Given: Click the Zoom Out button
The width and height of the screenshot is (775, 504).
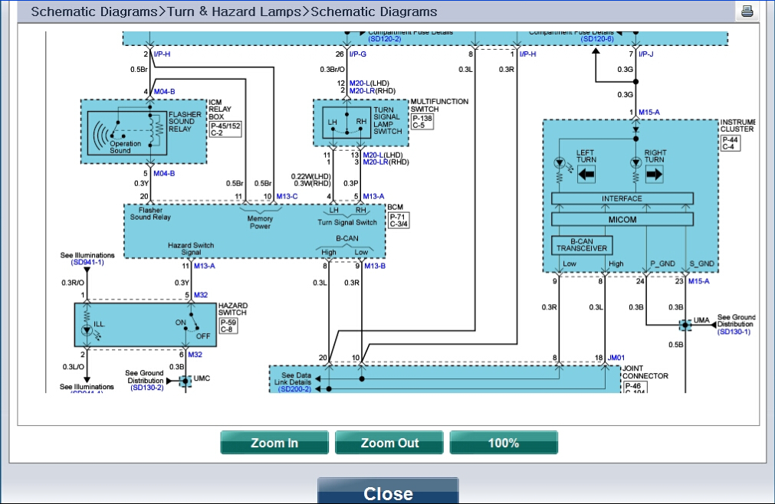Looking at the screenshot, I should point(389,442).
